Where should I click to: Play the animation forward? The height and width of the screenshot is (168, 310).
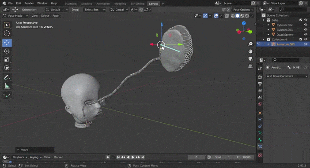point(133,157)
